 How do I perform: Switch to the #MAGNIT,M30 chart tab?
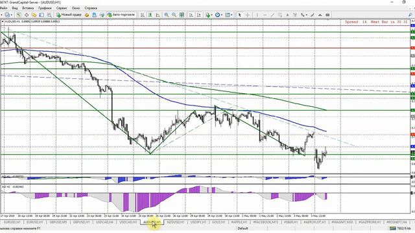click(342, 222)
